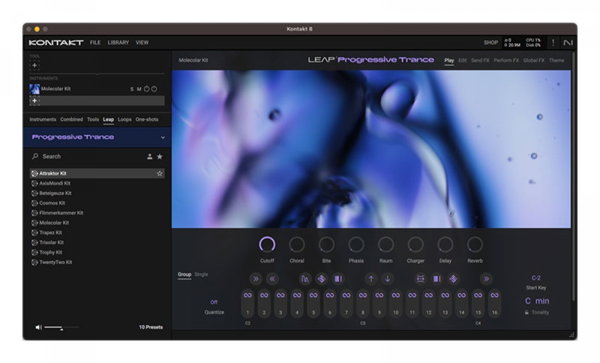Click the NI logo icon in the header
Image resolution: width=600 pixels, height=363 pixels.
567,42
